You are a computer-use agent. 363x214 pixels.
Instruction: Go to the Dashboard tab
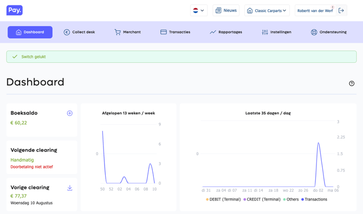30,32
